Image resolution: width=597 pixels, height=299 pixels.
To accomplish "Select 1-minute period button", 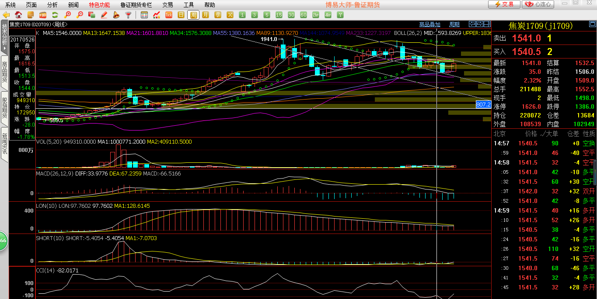I will pyautogui.click(x=242, y=15).
